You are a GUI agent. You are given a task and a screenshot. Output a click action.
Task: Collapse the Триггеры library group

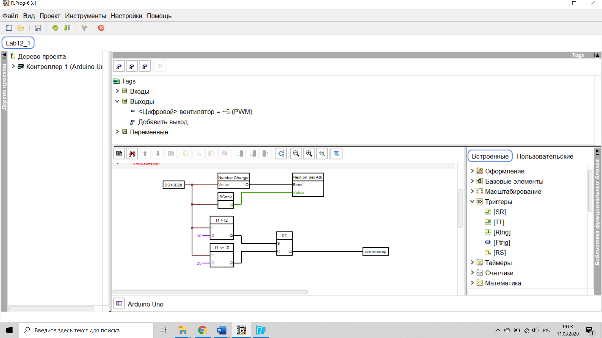(x=472, y=202)
